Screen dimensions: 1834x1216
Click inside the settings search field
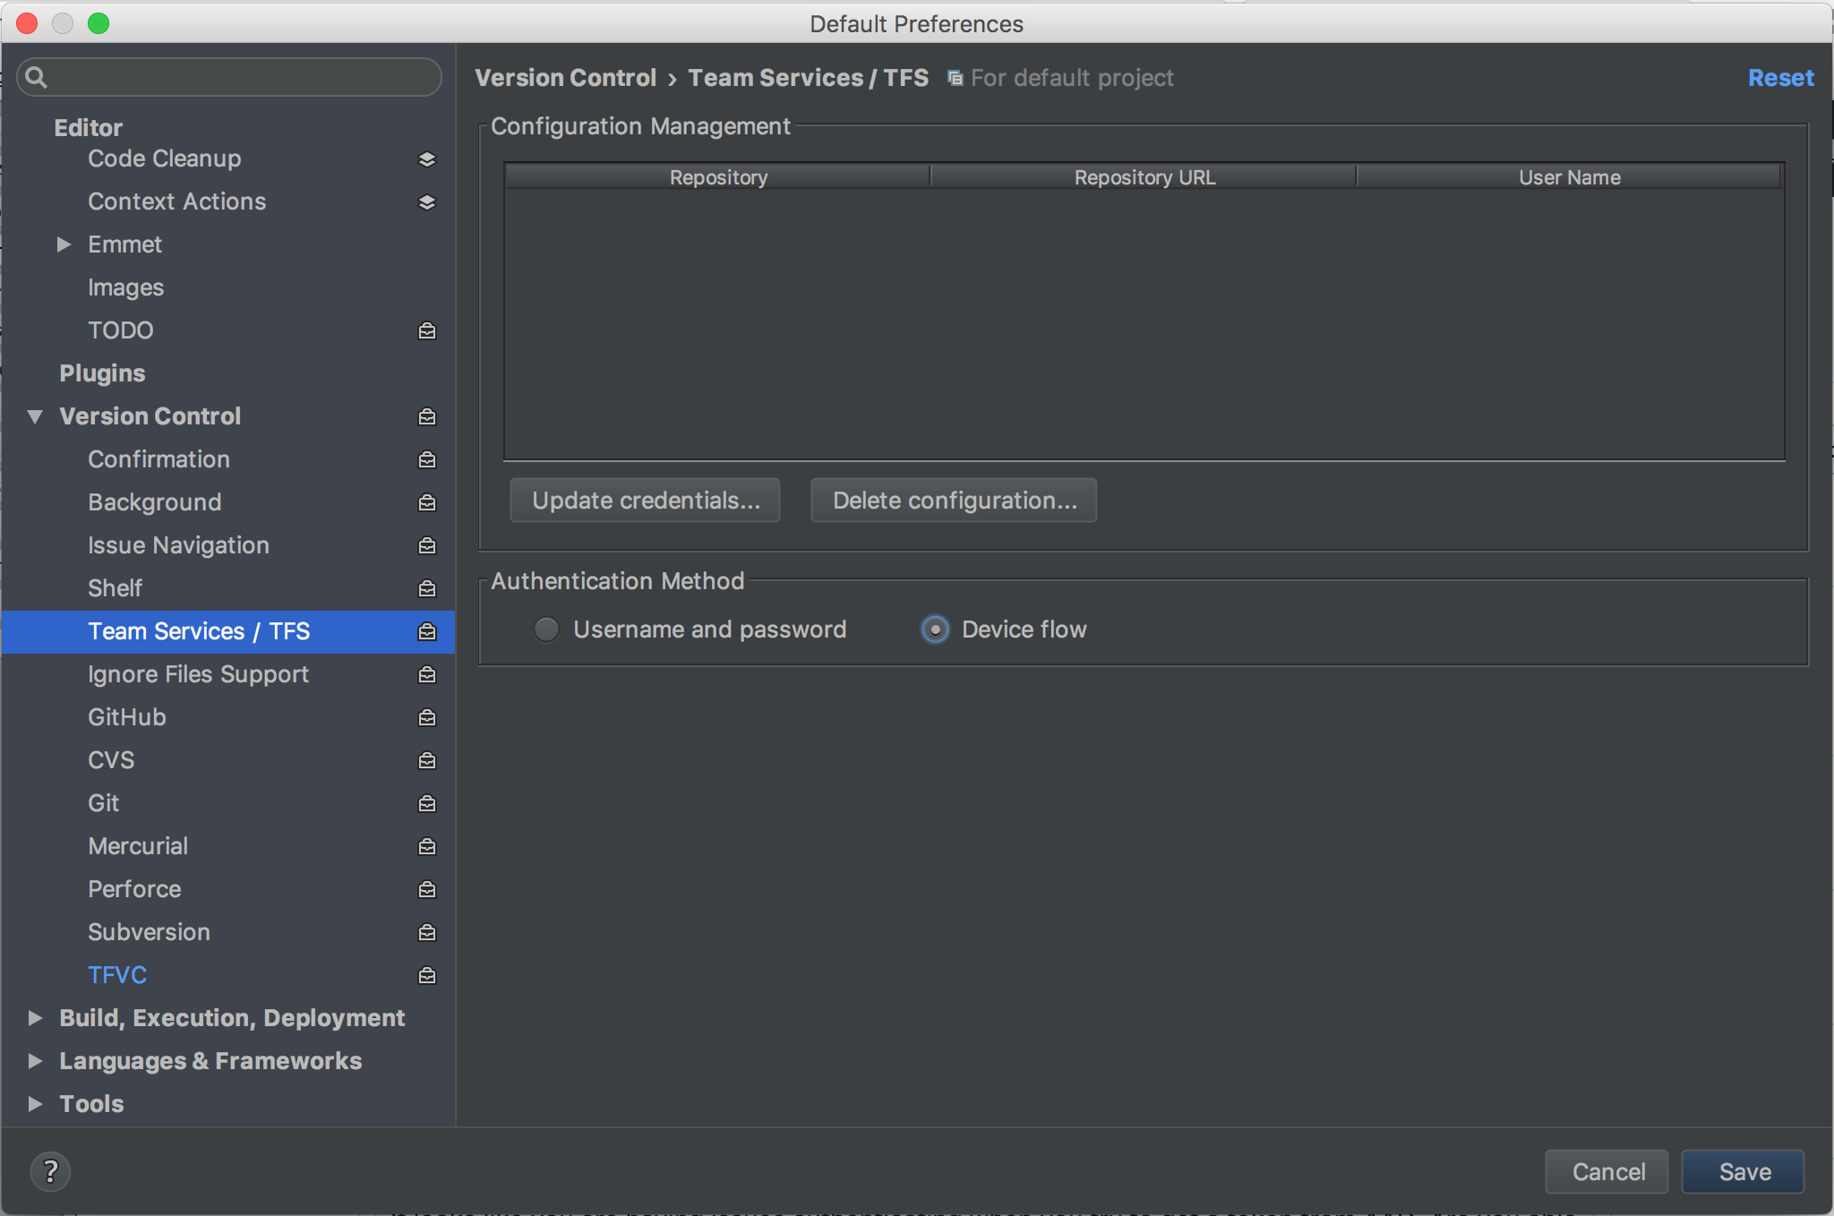coord(233,77)
